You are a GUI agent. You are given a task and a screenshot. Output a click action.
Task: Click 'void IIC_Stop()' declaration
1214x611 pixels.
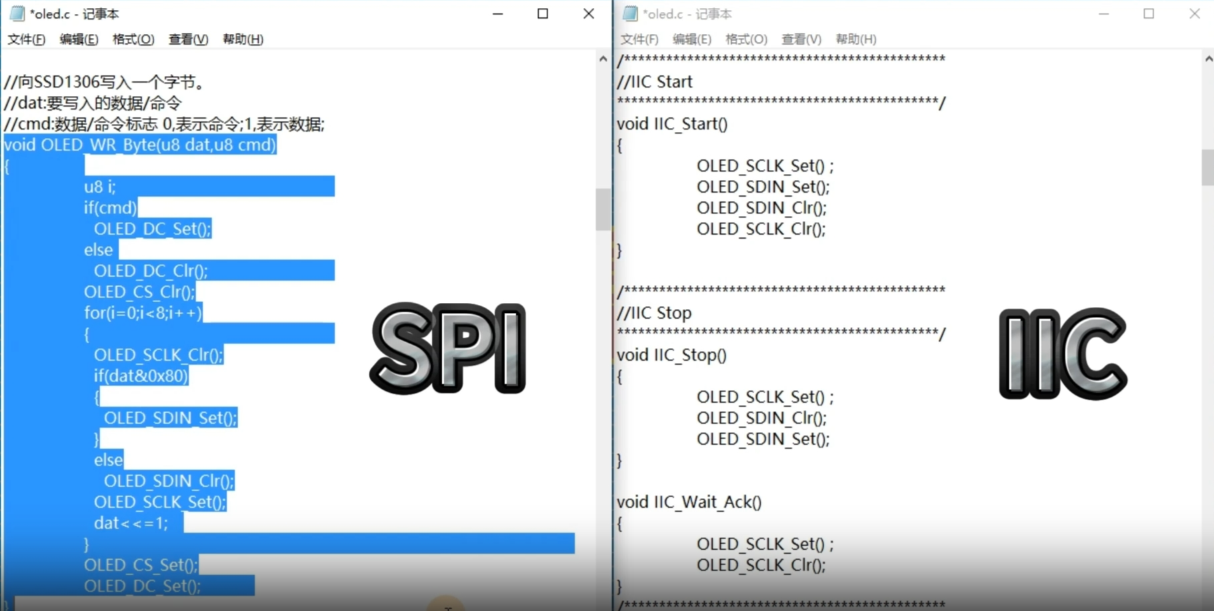(x=671, y=355)
